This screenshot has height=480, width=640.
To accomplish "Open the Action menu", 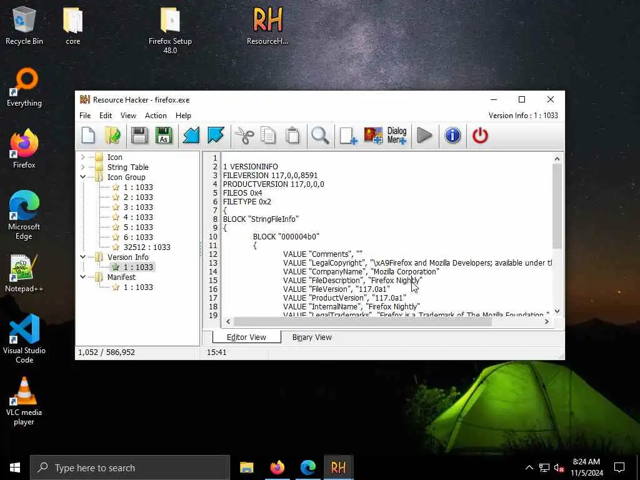I will [x=156, y=116].
